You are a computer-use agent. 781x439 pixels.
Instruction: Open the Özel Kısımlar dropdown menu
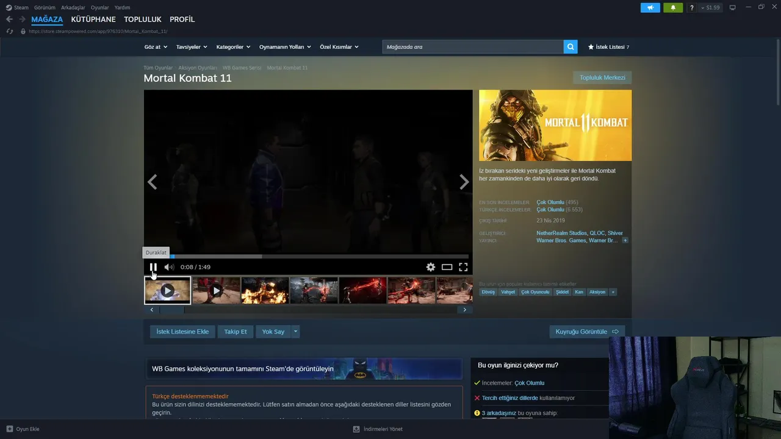(339, 47)
